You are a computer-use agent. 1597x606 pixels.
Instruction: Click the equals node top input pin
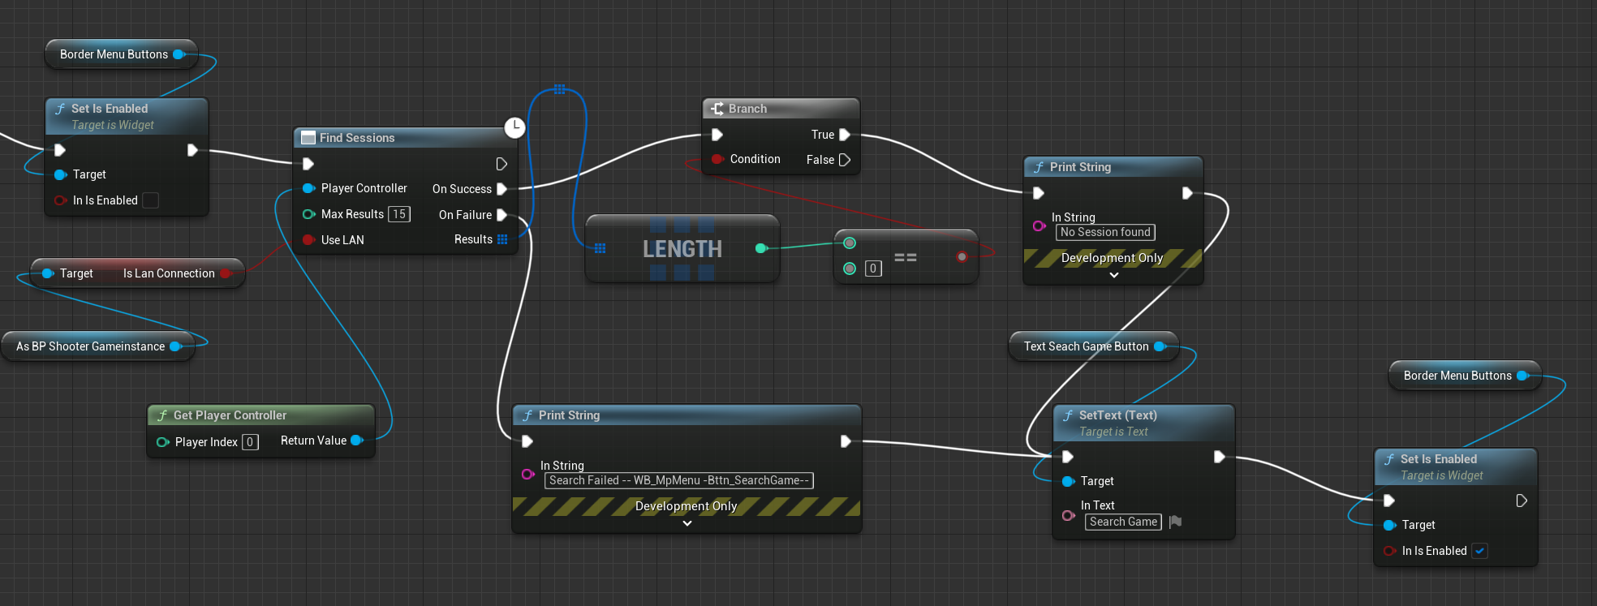pos(850,243)
